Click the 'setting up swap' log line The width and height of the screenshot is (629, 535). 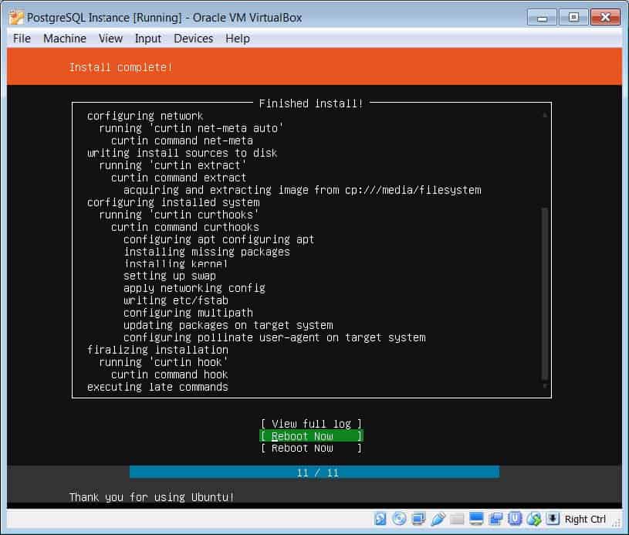pos(169,276)
